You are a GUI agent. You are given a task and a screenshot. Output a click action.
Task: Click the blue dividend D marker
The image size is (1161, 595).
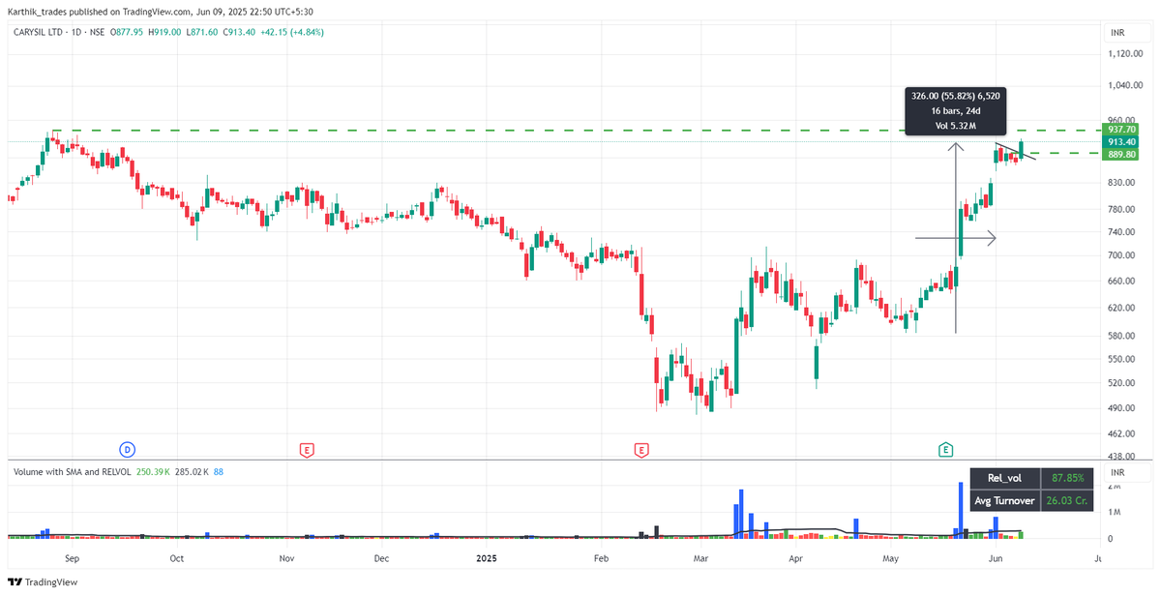point(127,449)
